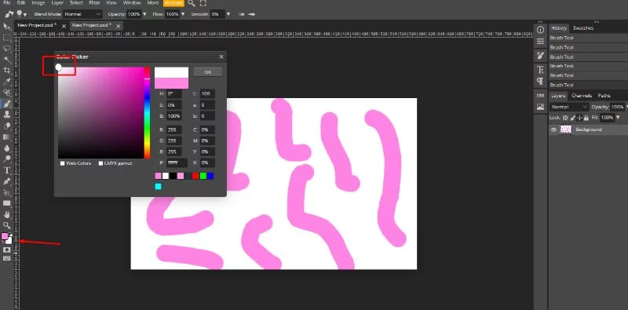Toggle lock transparent pixels
Viewport: 628px width, 310px height.
[x=565, y=118]
